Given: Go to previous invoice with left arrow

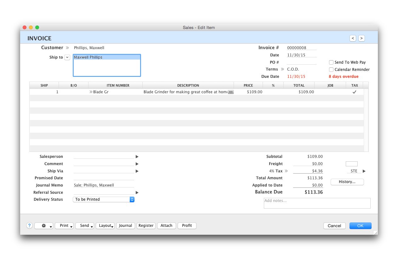Looking at the screenshot, I should tap(353, 38).
